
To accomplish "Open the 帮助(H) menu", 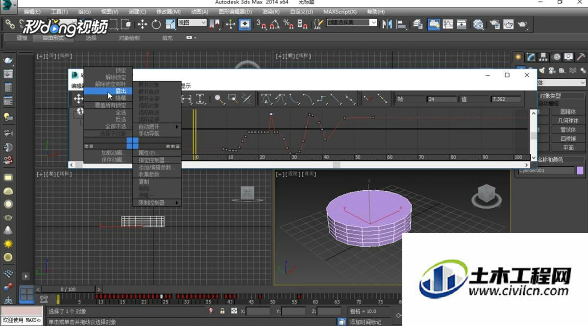I will (375, 11).
